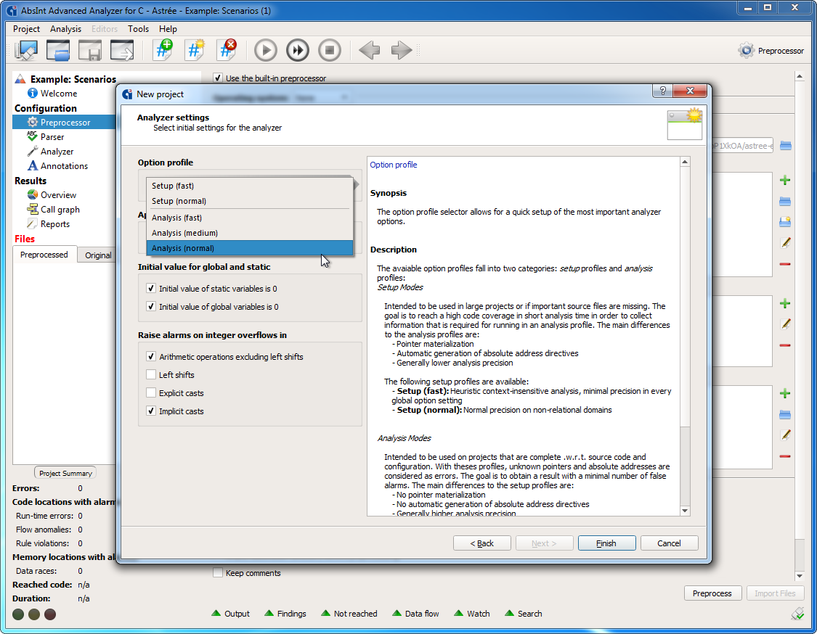Image resolution: width=817 pixels, height=634 pixels.
Task: Select Parser in the Configuration tree
Action: [x=52, y=137]
